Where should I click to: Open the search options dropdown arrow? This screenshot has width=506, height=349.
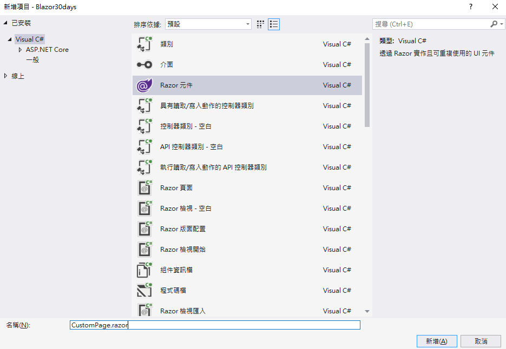(x=502, y=24)
